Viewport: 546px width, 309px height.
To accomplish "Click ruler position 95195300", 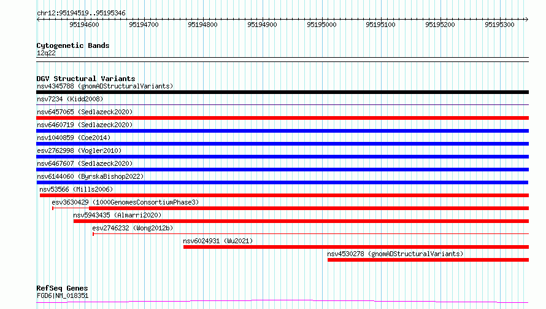I will click(x=500, y=25).
